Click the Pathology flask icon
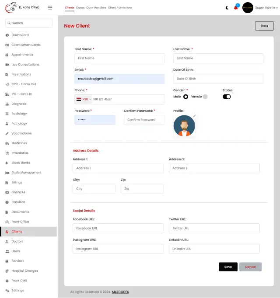Viewport: 280px width, 298px height. (7, 124)
